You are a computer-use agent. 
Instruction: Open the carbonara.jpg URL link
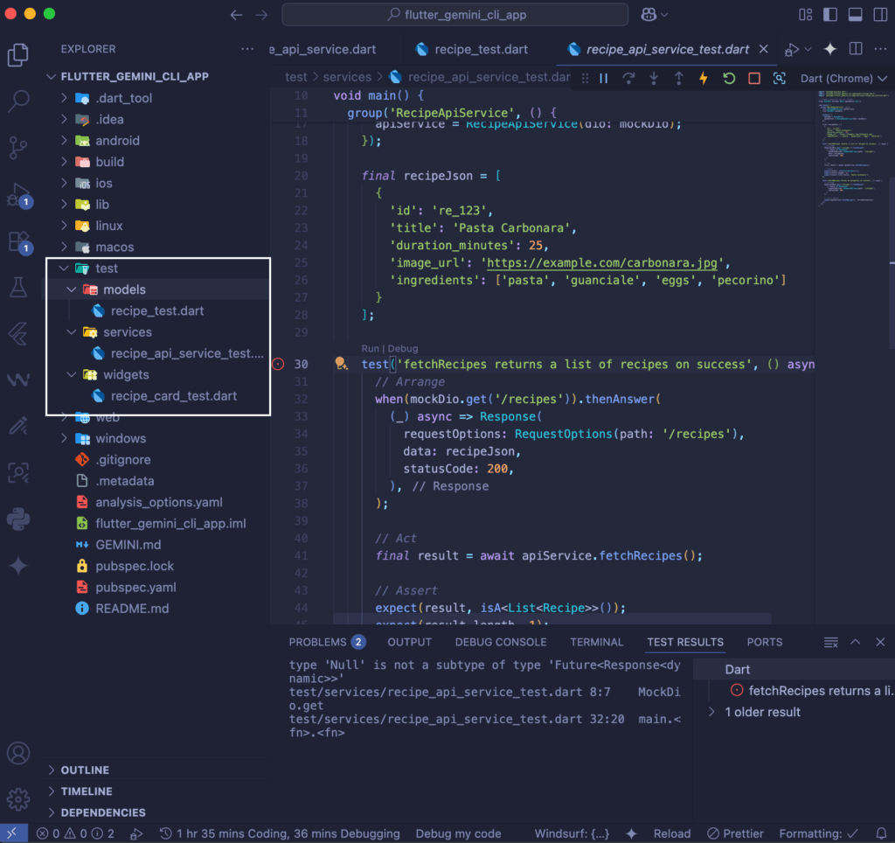tap(601, 262)
